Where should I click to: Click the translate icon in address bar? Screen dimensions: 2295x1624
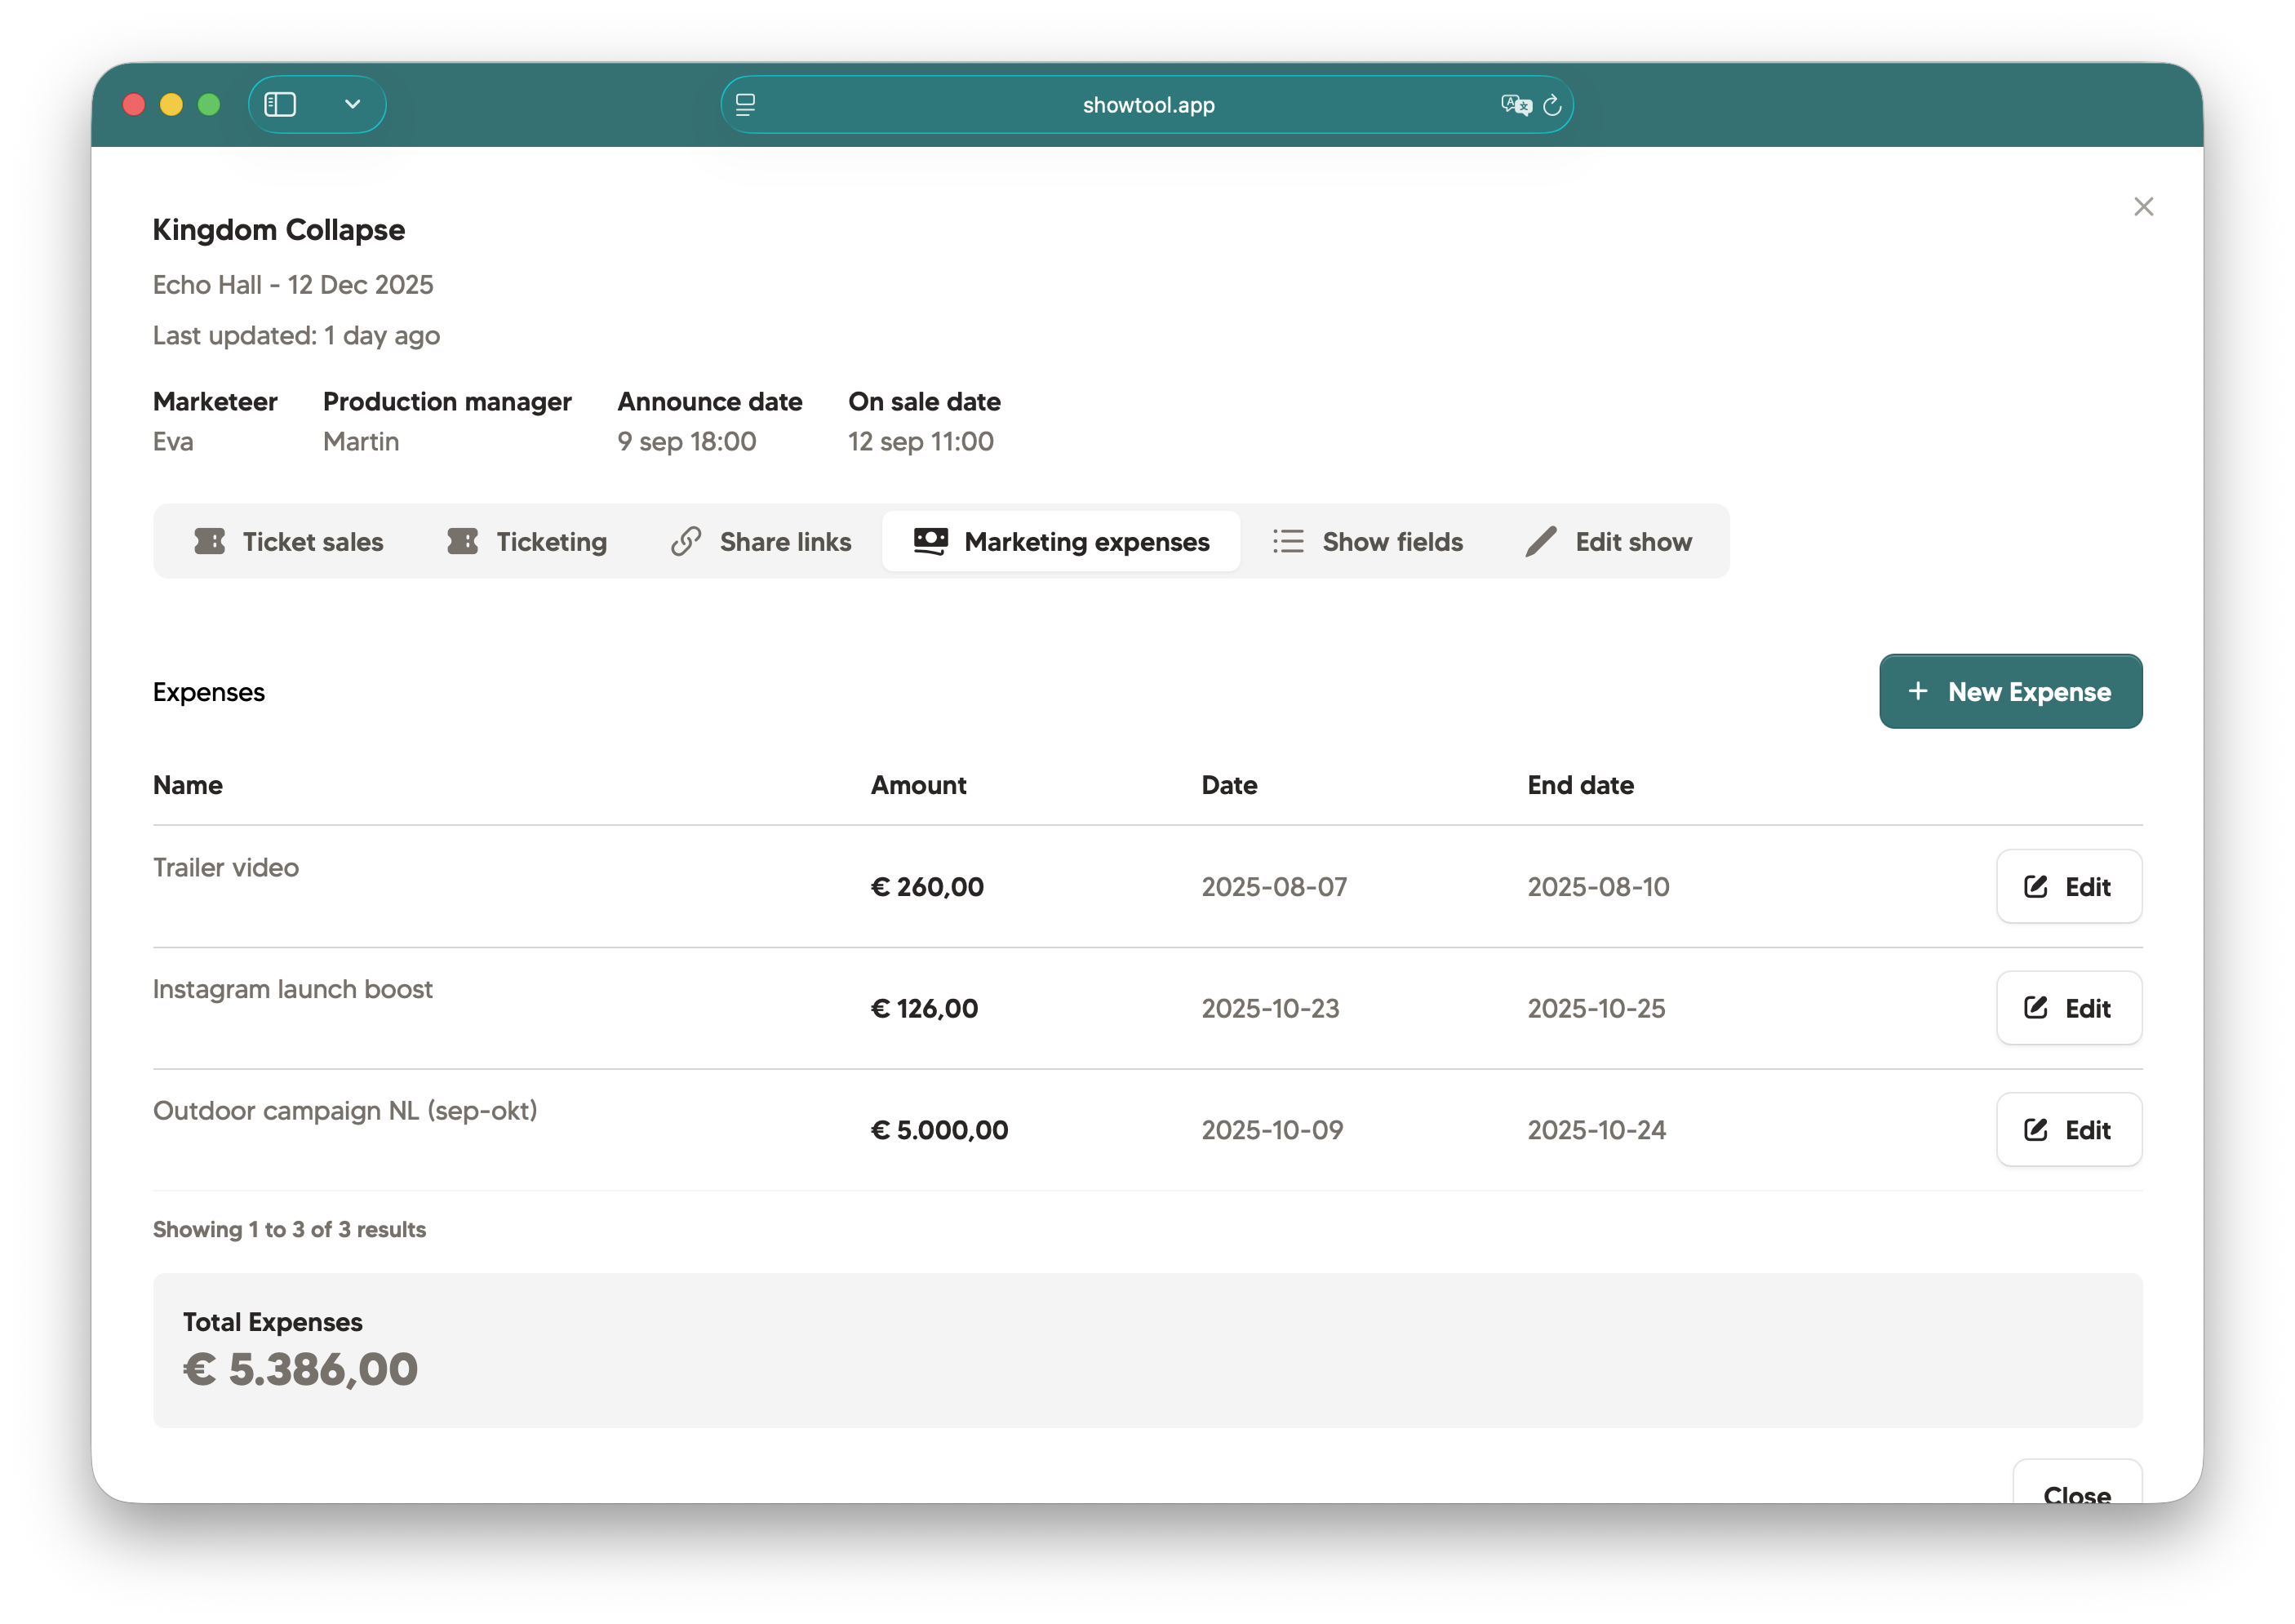pos(1515,104)
